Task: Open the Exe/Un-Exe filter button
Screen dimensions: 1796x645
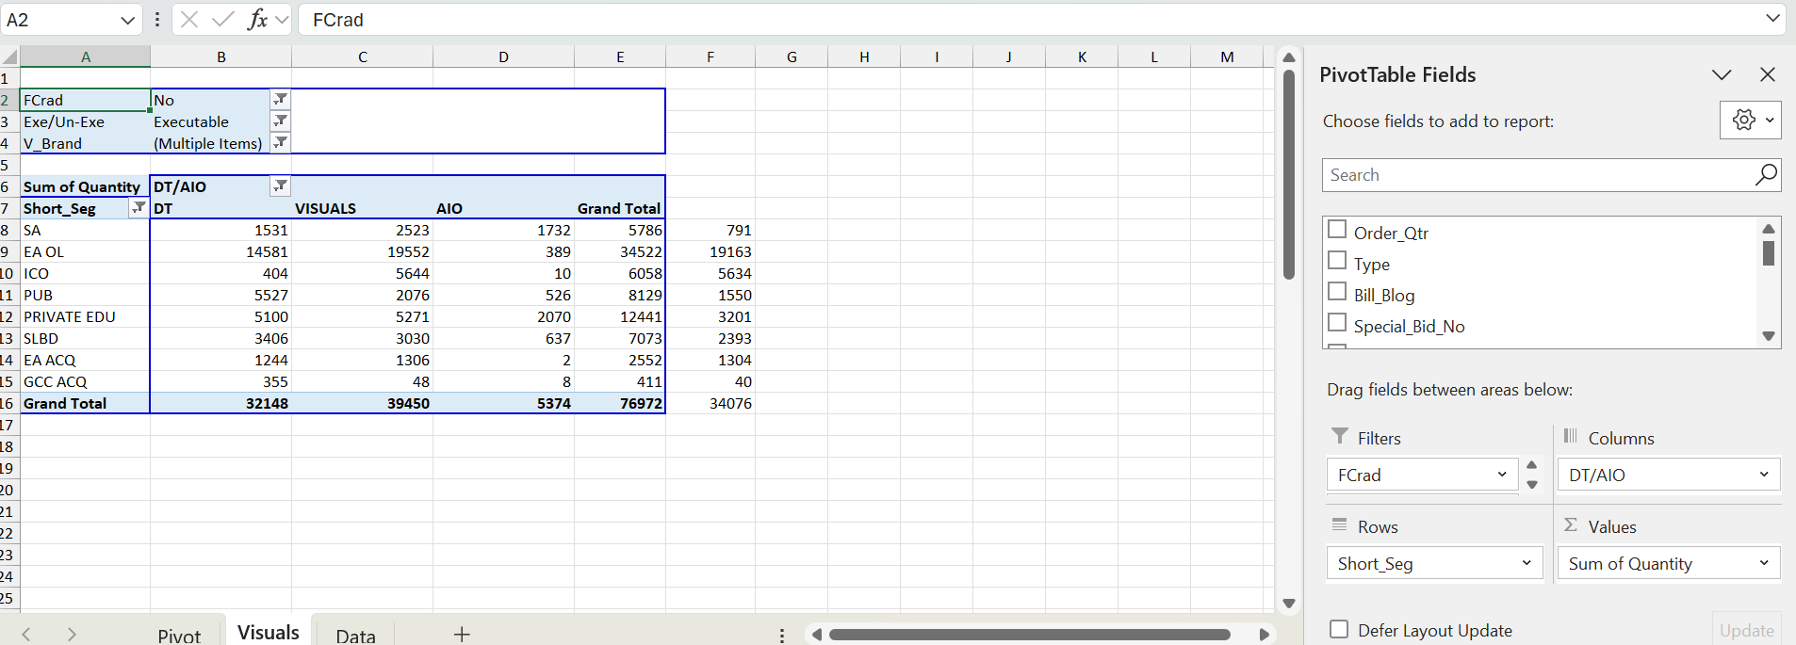Action: pos(280,121)
